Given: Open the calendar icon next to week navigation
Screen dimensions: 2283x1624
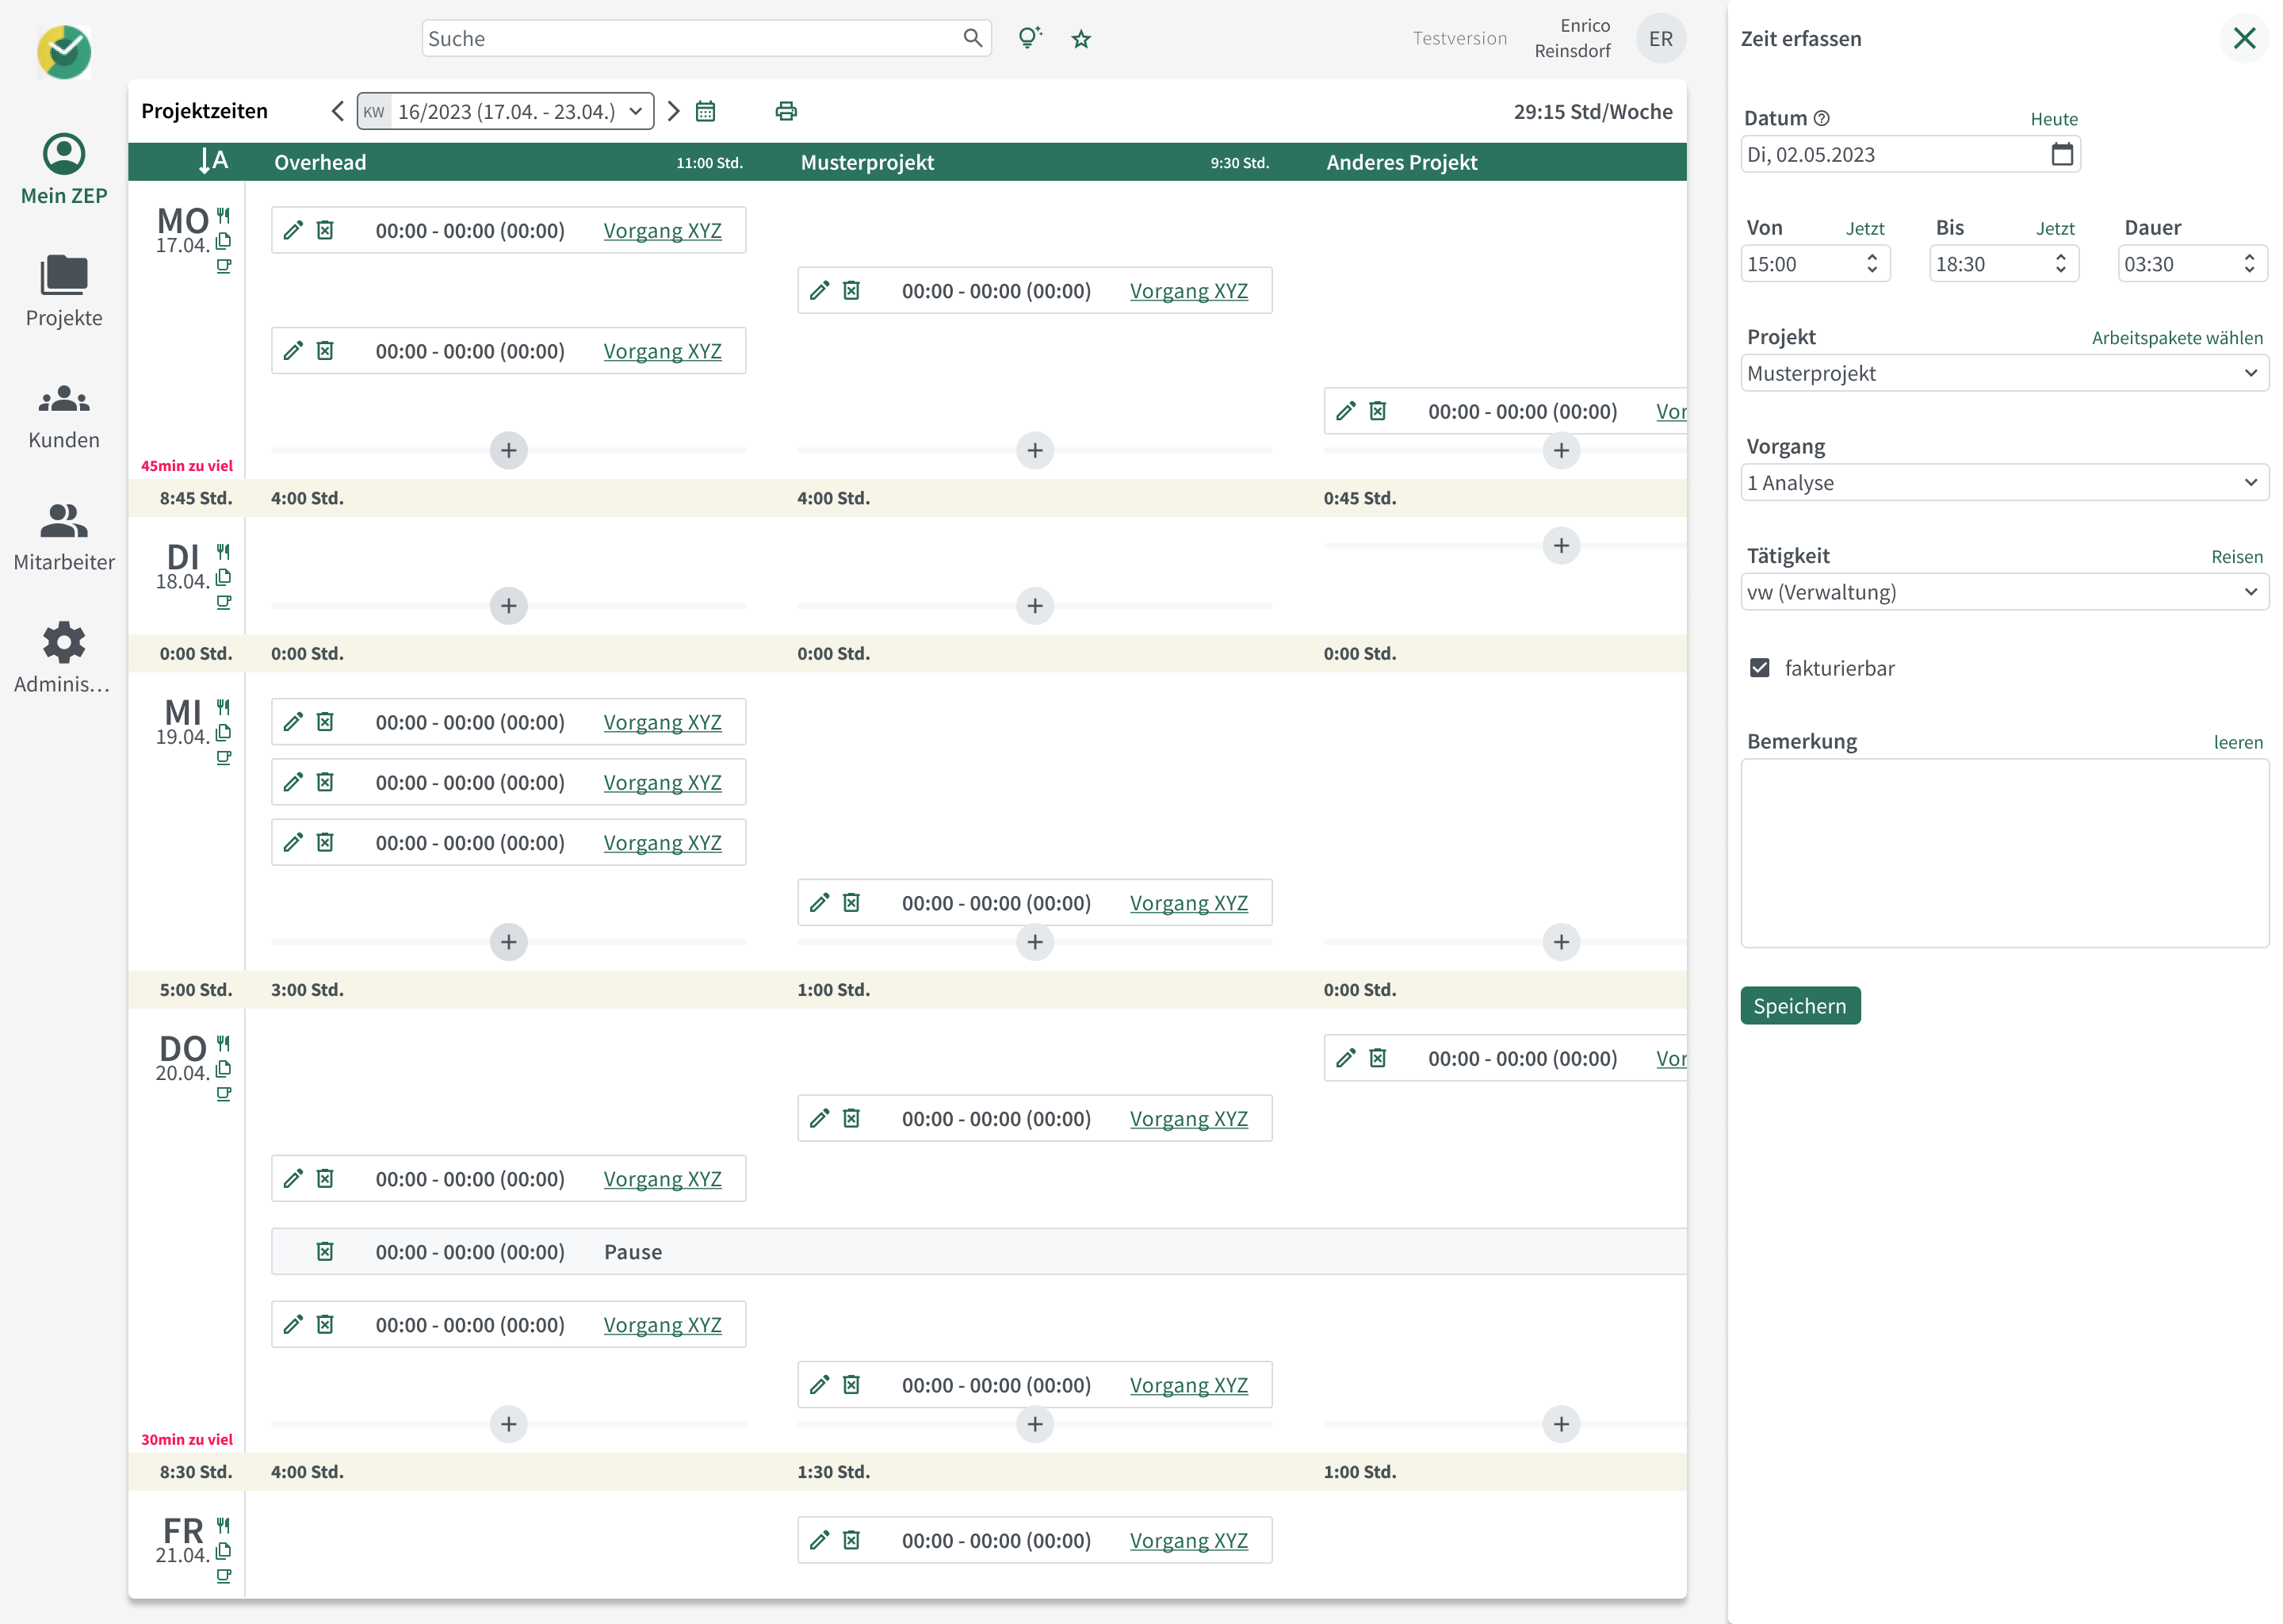Looking at the screenshot, I should [x=706, y=110].
